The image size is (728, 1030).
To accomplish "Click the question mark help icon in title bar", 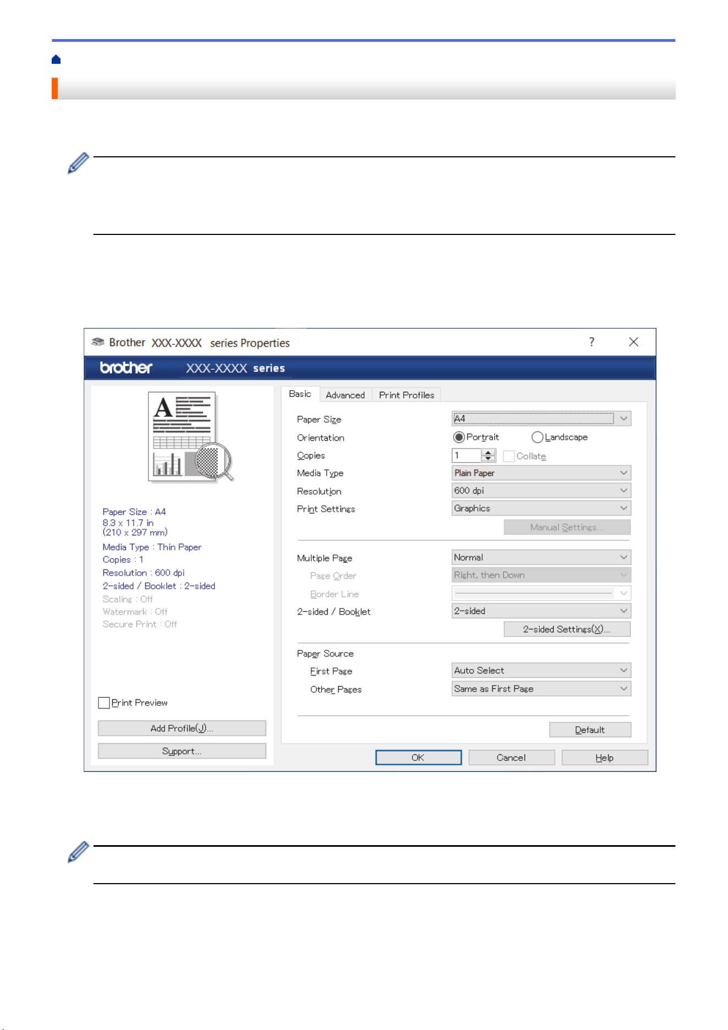I will 592,342.
